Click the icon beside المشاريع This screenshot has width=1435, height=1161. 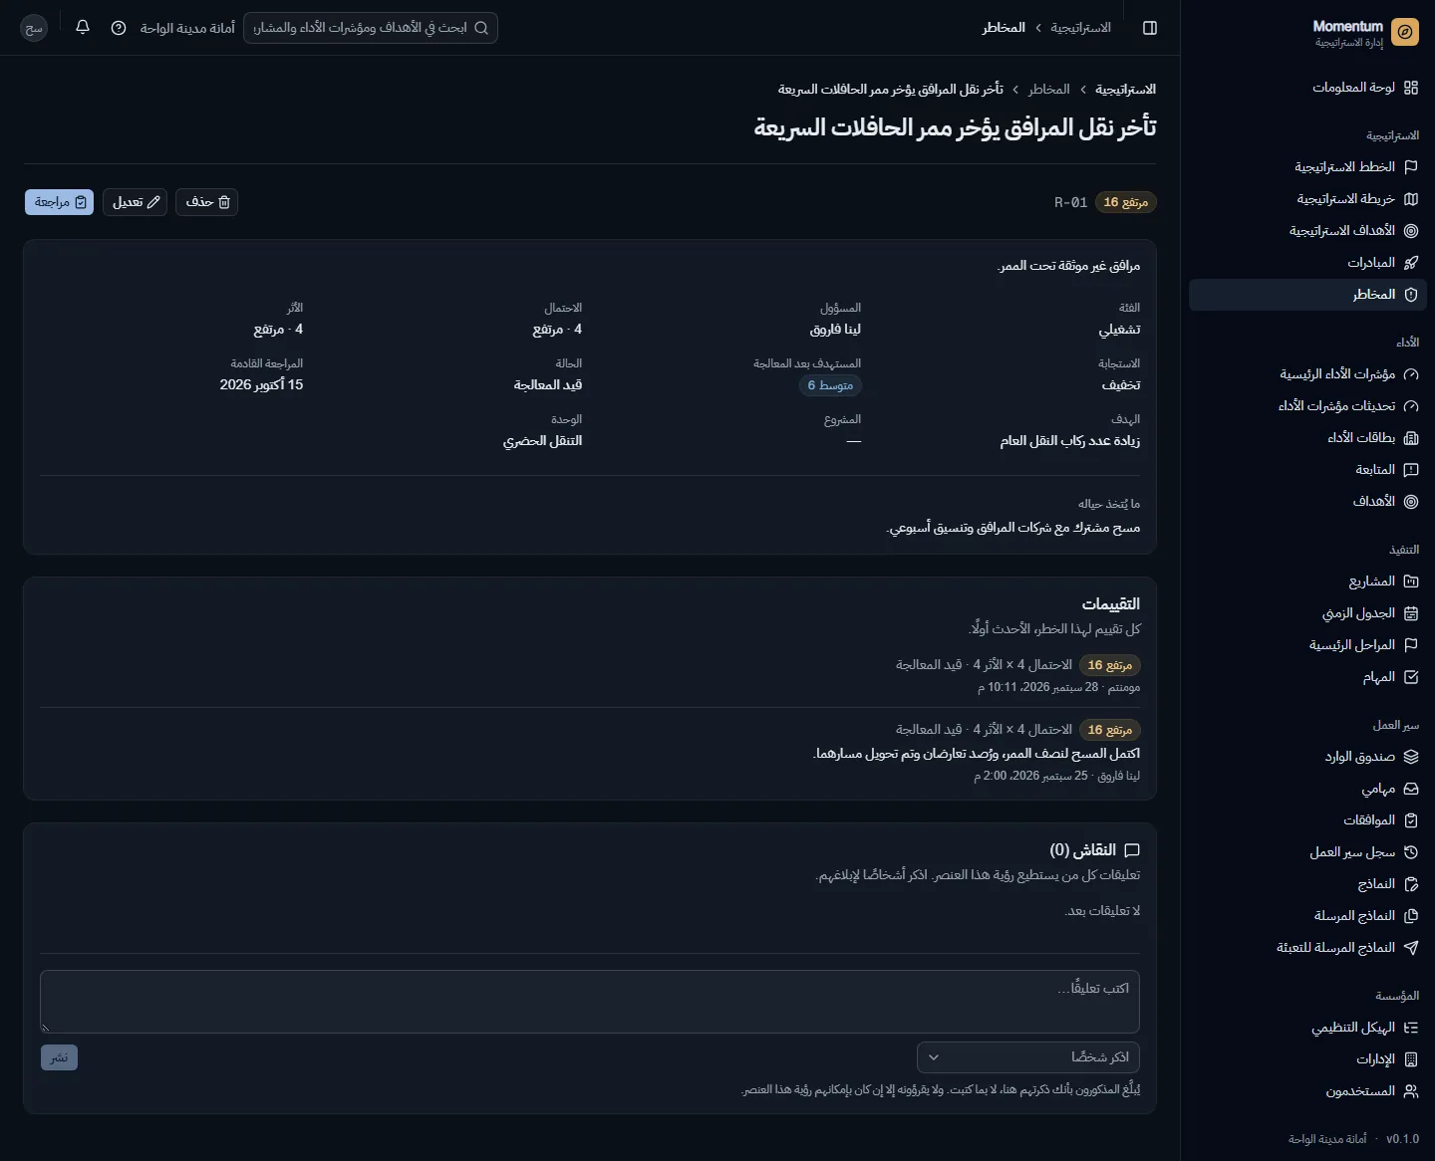point(1411,581)
